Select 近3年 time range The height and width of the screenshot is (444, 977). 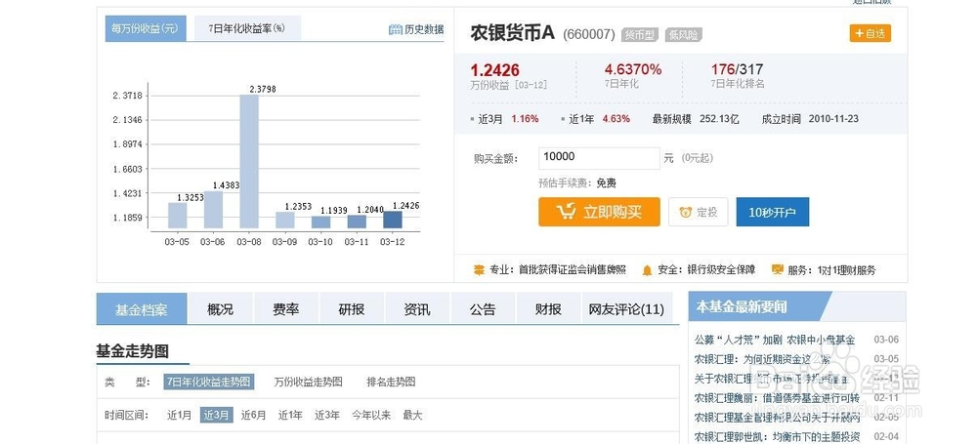[327, 415]
